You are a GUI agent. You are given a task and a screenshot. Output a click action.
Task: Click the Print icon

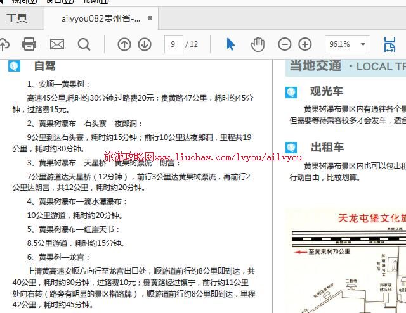[x=29, y=44]
